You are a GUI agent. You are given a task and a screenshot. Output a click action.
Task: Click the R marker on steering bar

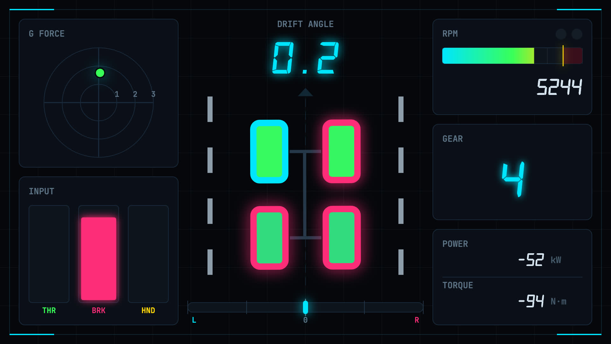(417, 320)
